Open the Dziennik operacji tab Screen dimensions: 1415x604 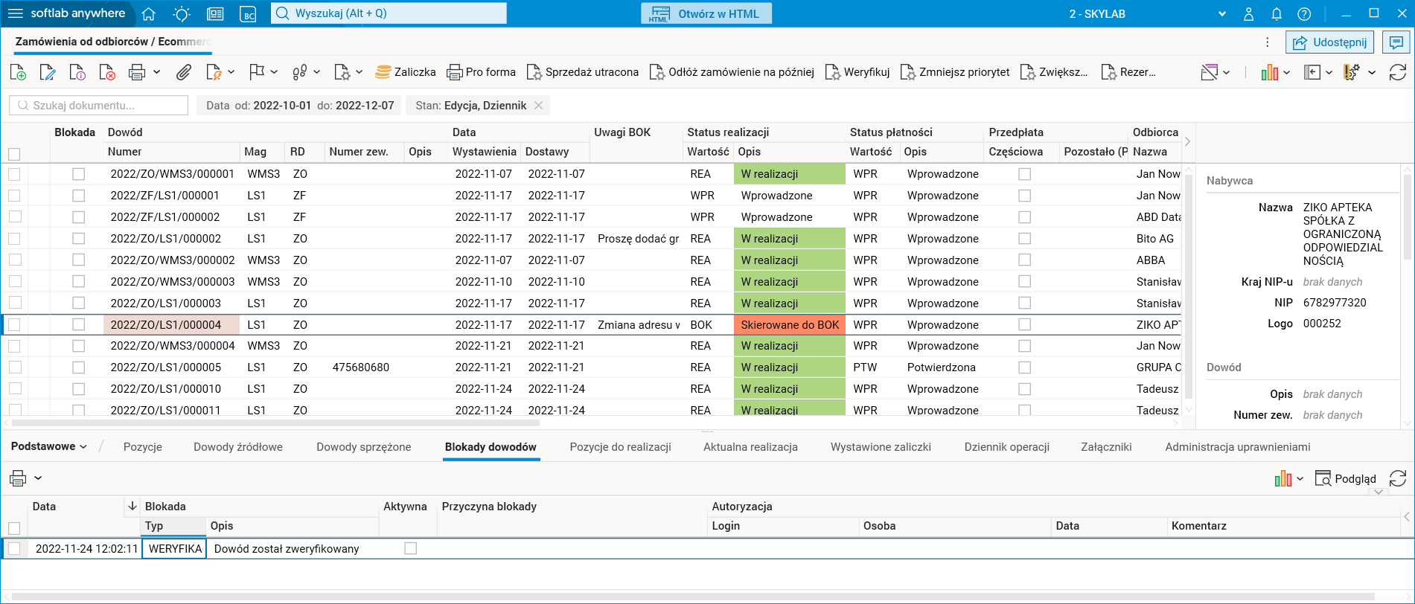(1006, 447)
